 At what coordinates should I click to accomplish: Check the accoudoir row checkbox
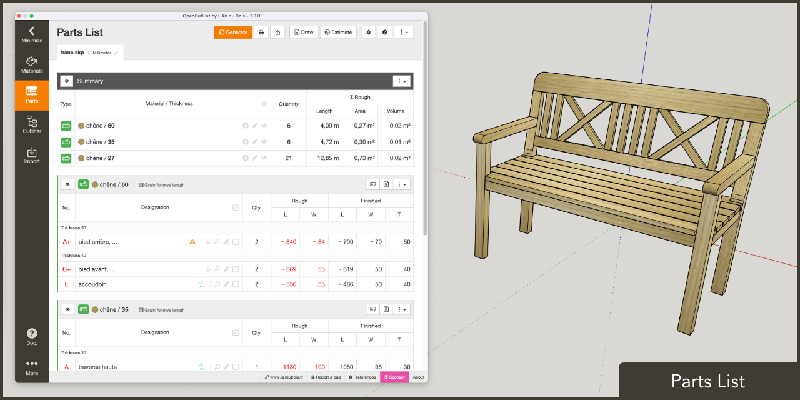236,284
